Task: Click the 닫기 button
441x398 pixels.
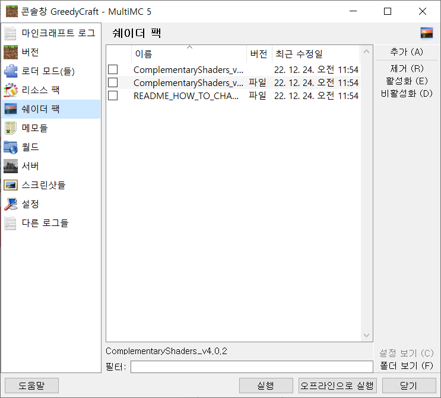Action: (x=409, y=386)
